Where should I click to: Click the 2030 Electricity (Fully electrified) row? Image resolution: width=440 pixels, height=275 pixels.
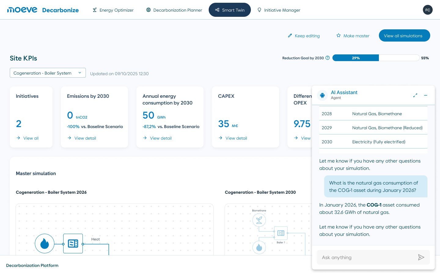coord(373,142)
